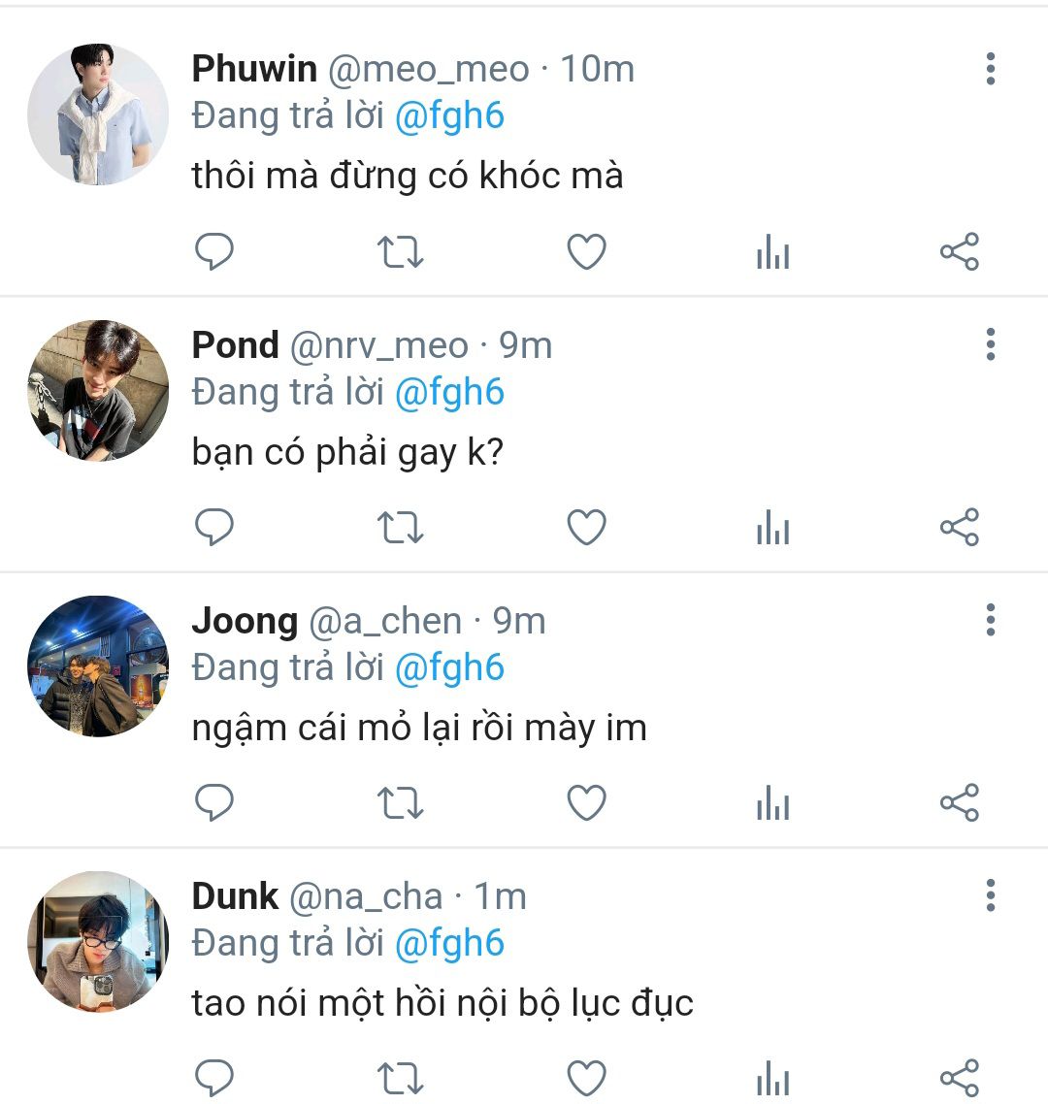Retweet Phuwin's reply
Viewport: 1048px width, 1104px height.
[x=400, y=252]
